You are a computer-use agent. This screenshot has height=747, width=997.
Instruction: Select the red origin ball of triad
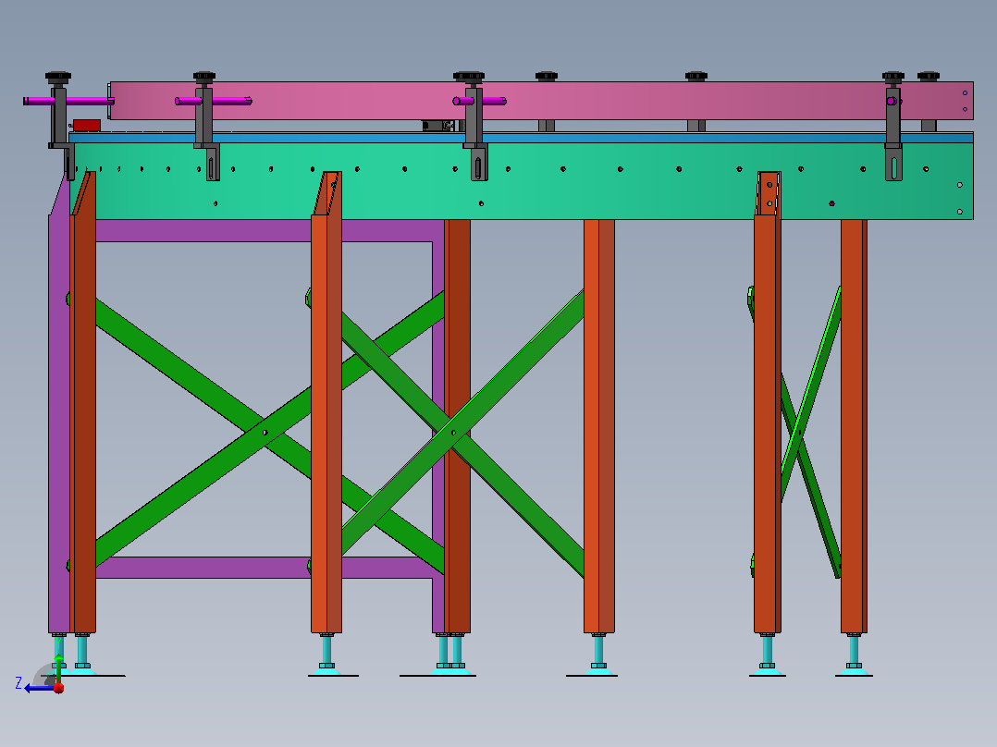pos(58,688)
